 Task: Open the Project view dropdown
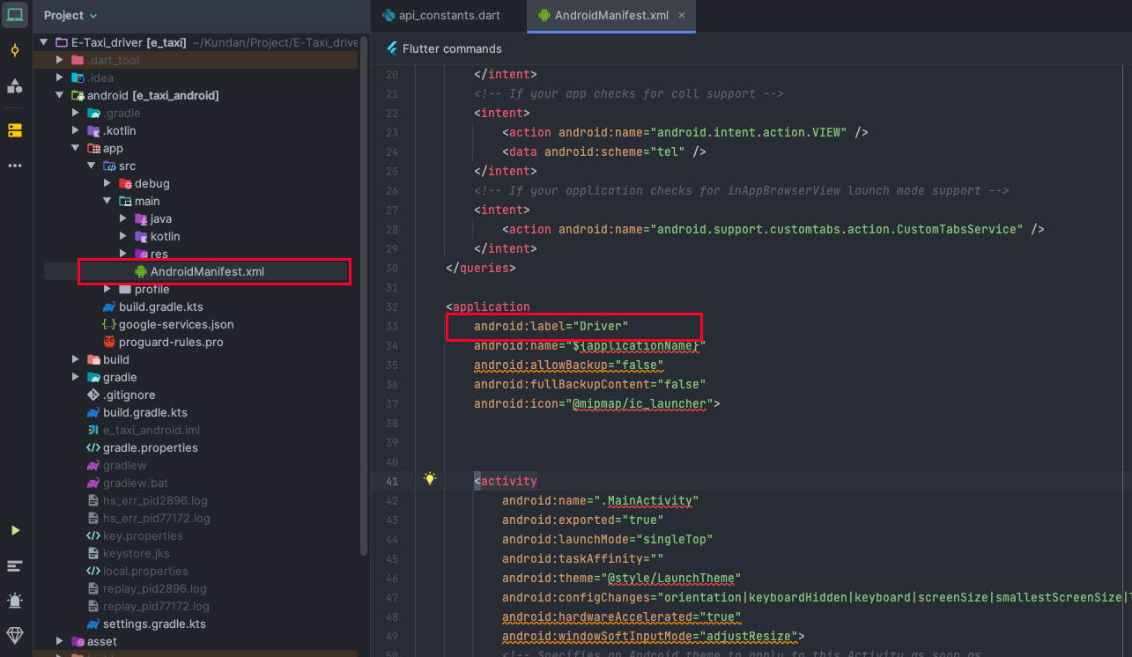click(x=71, y=15)
